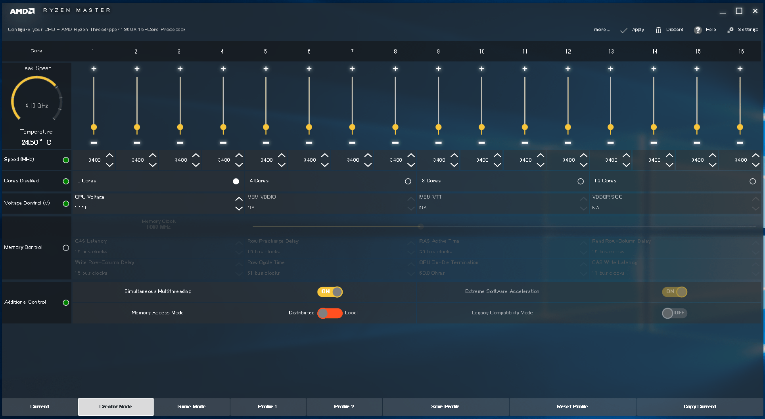Open Settings via gear icon
765x419 pixels.
[x=730, y=30]
